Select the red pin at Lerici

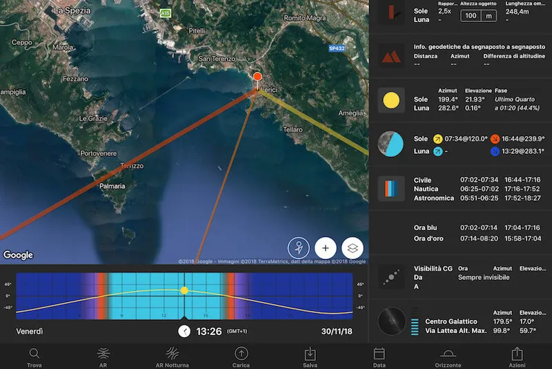(257, 77)
